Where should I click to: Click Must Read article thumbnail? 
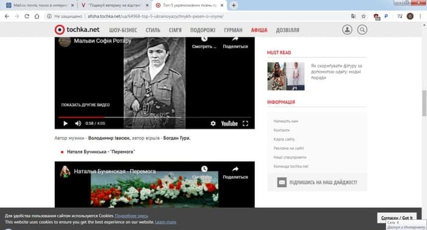click(x=286, y=76)
